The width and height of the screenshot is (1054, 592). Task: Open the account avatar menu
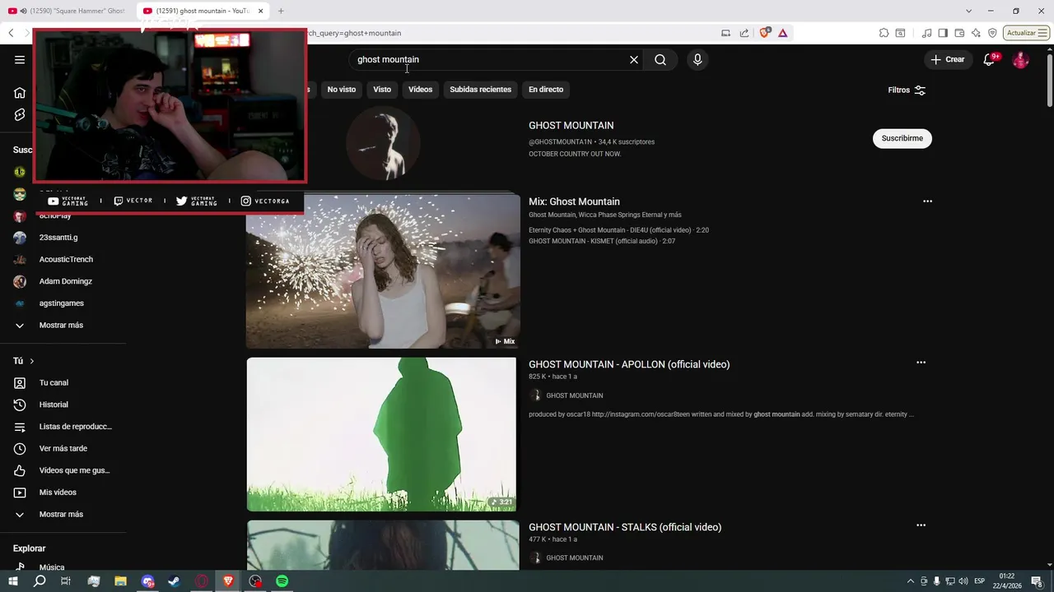tap(1020, 59)
